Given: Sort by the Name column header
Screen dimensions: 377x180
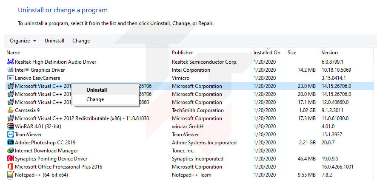Looking at the screenshot, I should click(13, 53).
